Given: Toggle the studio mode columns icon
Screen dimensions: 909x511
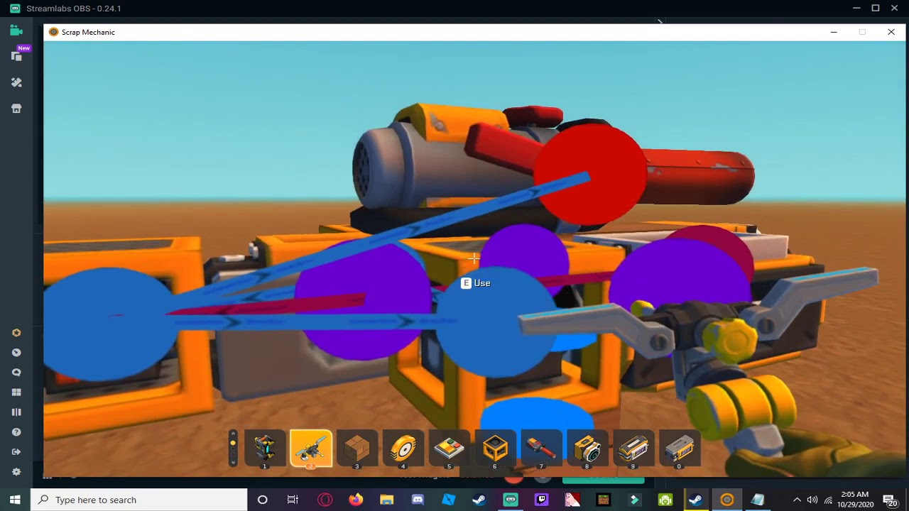Looking at the screenshot, I should point(16,412).
